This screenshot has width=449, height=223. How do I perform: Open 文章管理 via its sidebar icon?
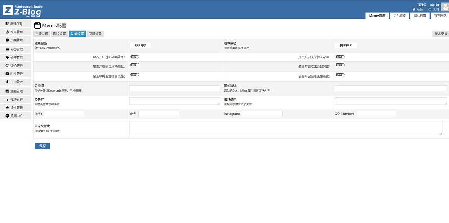(7, 32)
